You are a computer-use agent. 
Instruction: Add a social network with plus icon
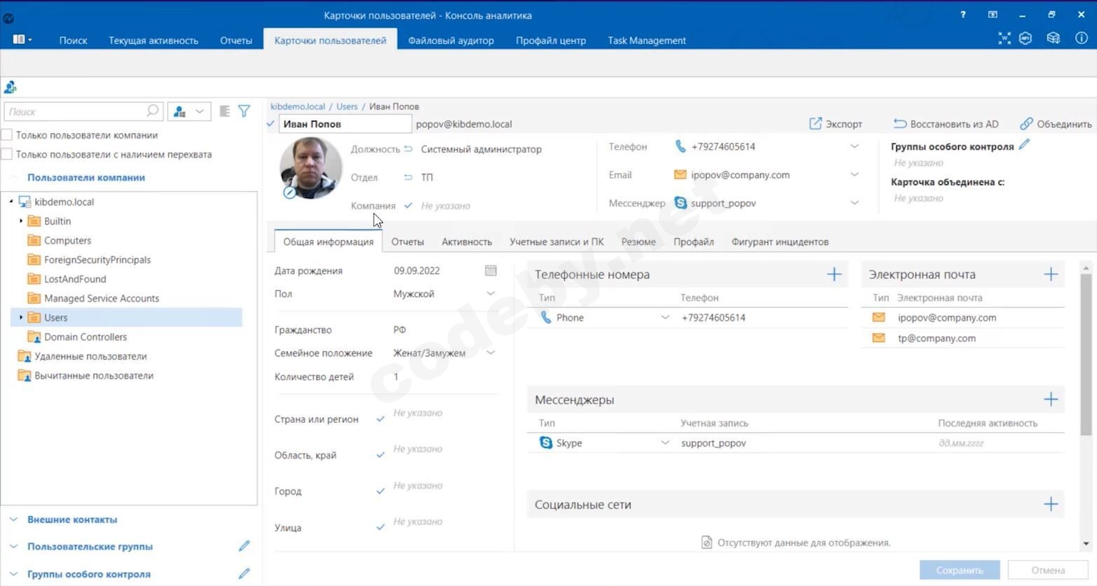coord(1050,504)
